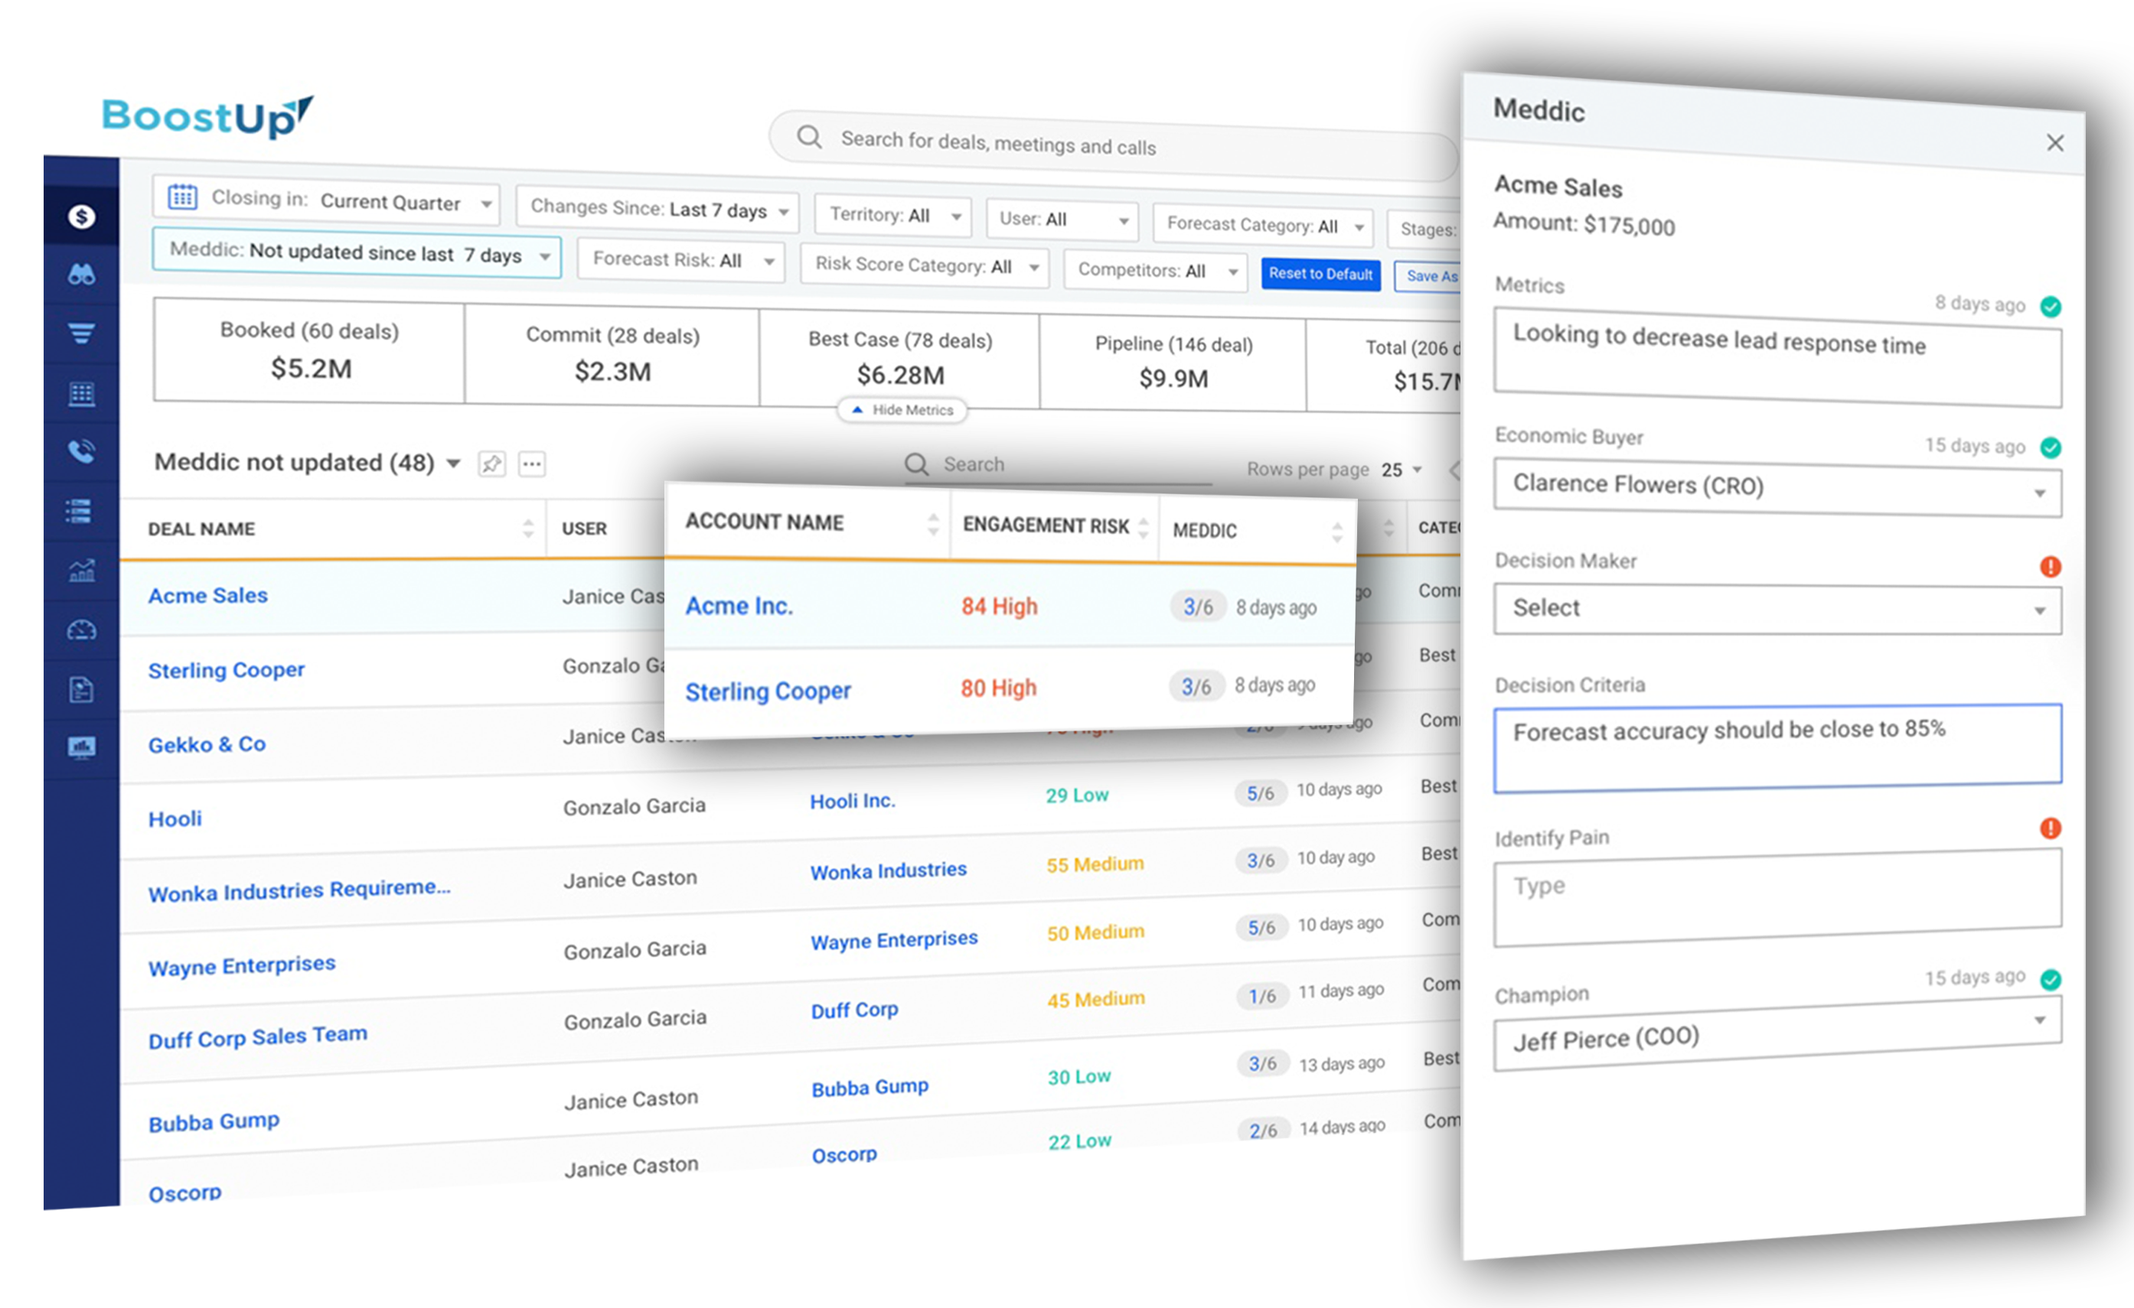Image resolution: width=2134 pixels, height=1308 pixels.
Task: Select Booked (60 deals) metric card
Action: pos(309,350)
